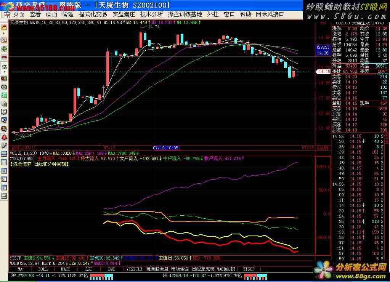Screen dimensions: 390x282
Task: Expand small arrow below drawing tool icon
Action: (x=4, y=72)
